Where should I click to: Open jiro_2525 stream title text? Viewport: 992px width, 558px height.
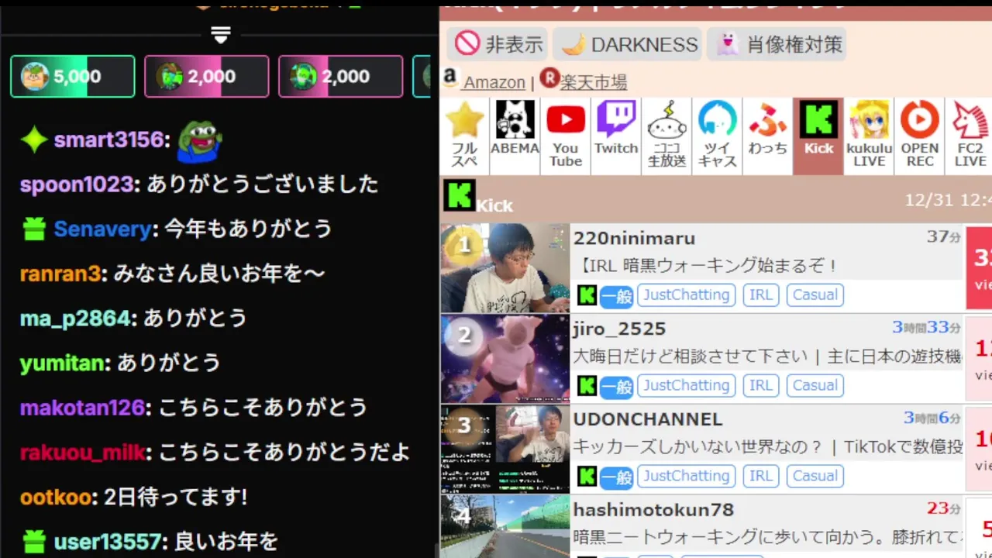pyautogui.click(x=768, y=356)
